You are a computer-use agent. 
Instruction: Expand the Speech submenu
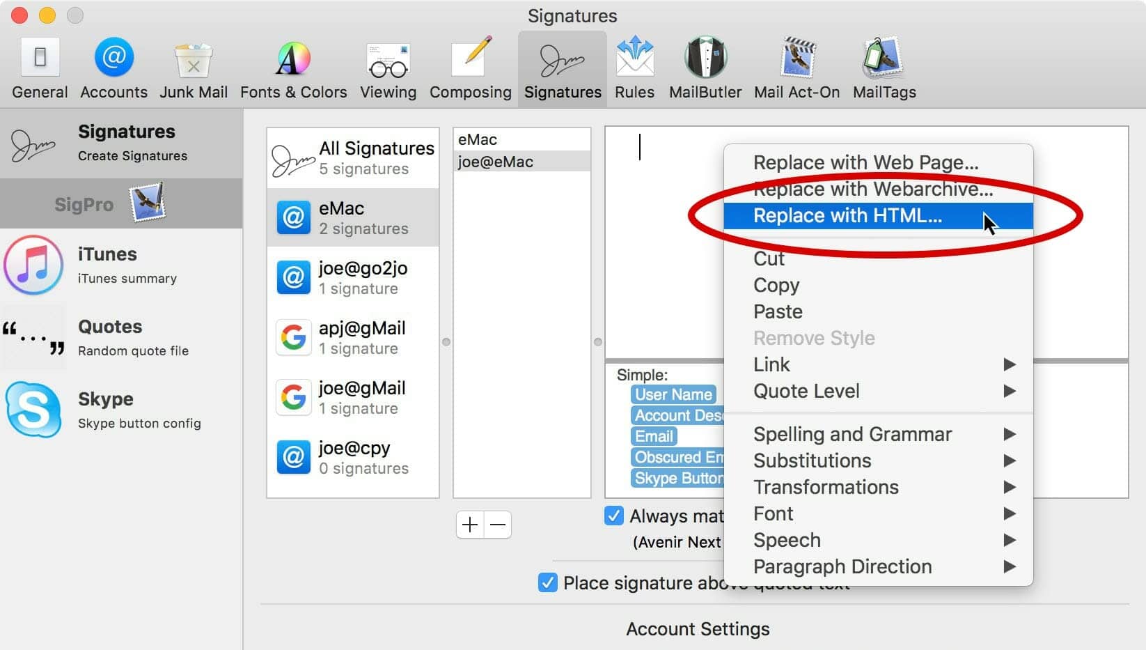point(878,540)
